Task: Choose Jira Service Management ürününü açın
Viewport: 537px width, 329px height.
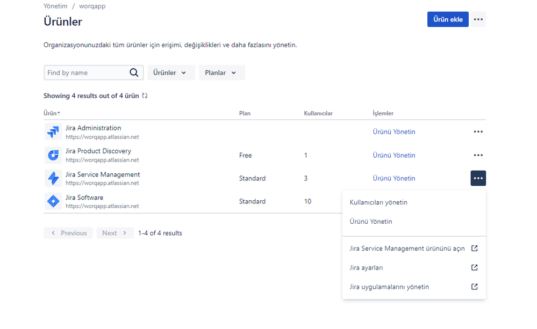Action: coord(414,248)
